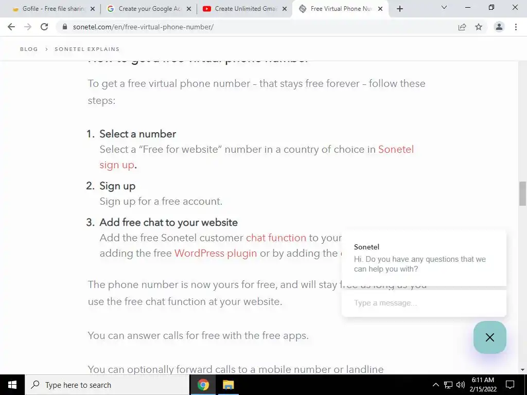Image resolution: width=527 pixels, height=395 pixels.
Task: Reload the page with refresh icon
Action: pos(44,27)
